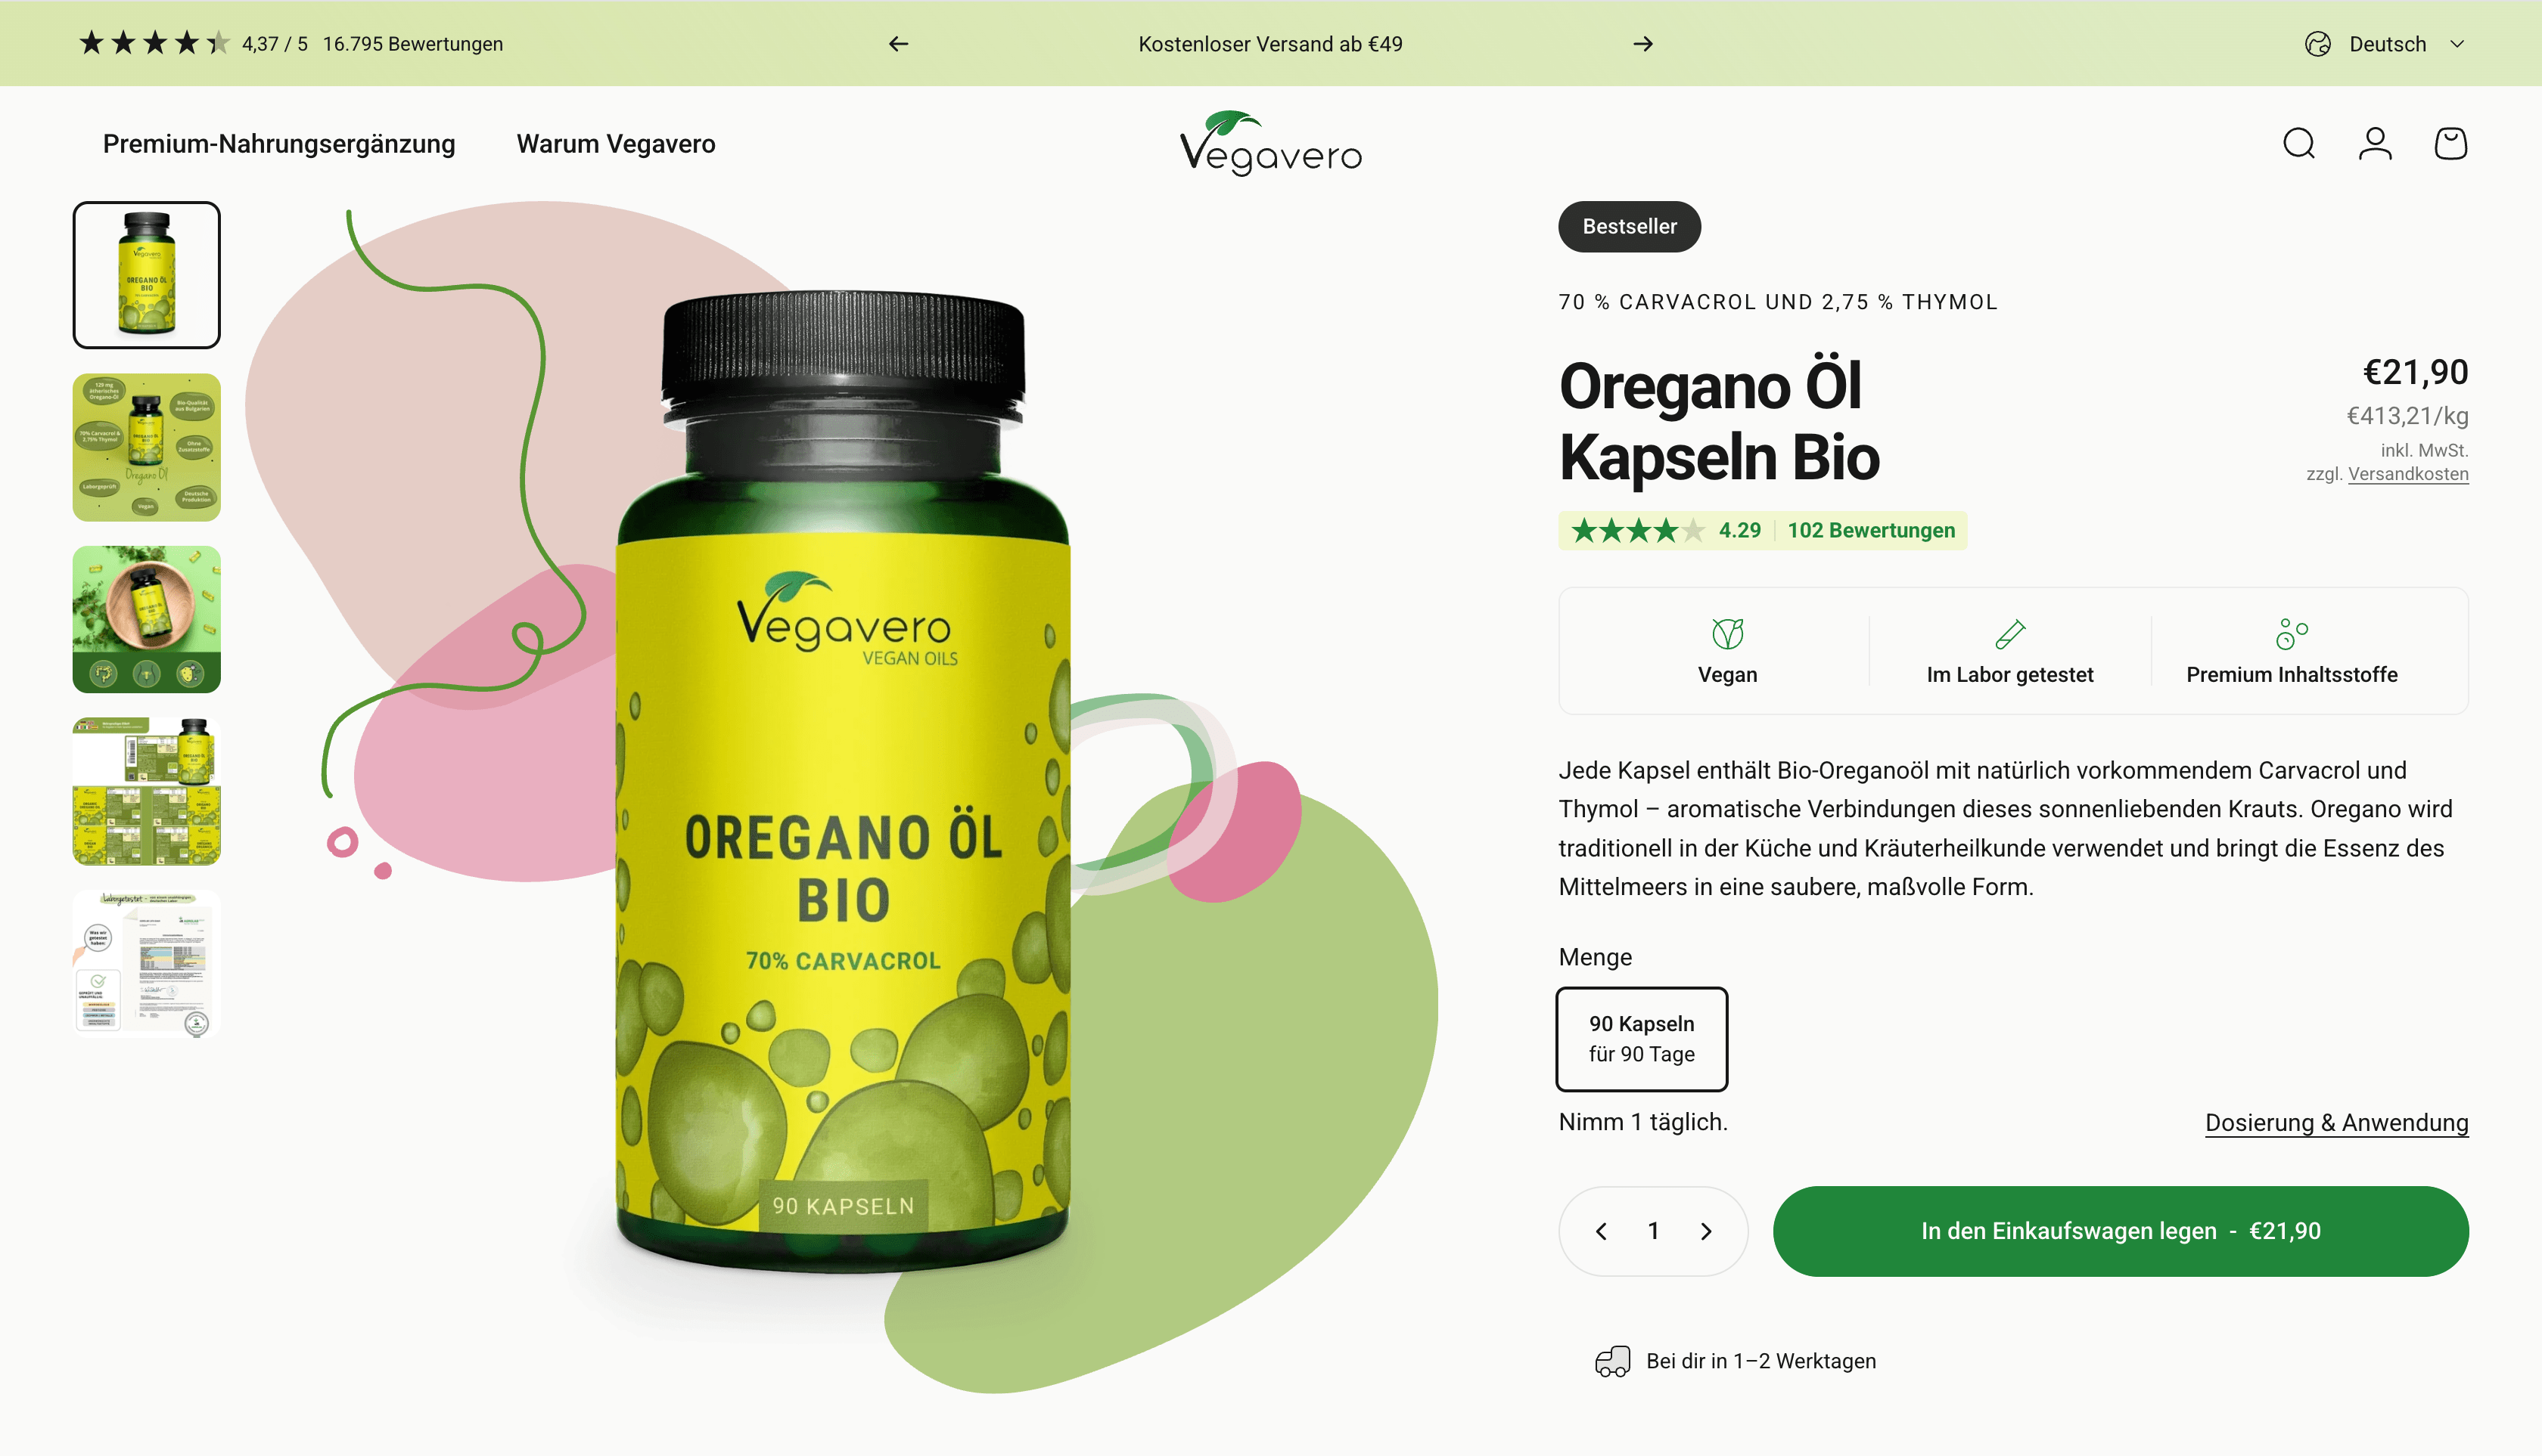Open Dosierung & Anwendung link
This screenshot has height=1456, width=2542.
(x=2335, y=1123)
